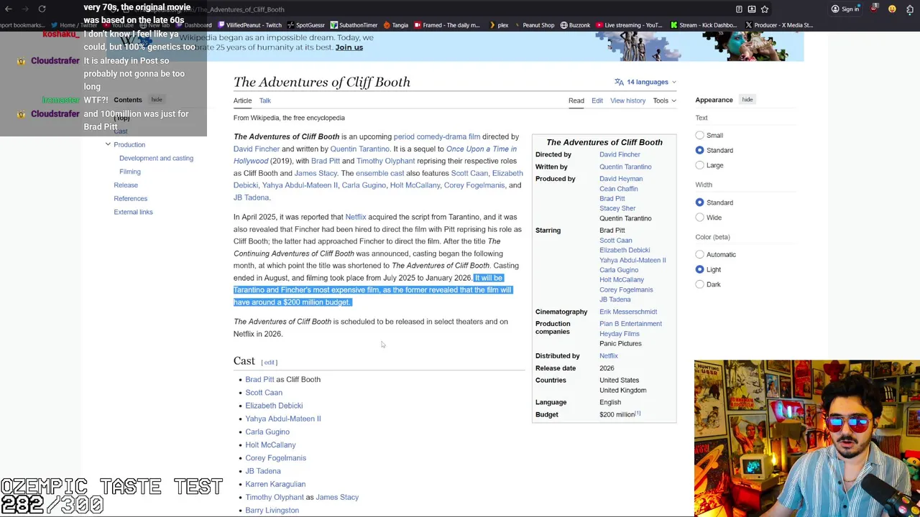Open the SubathonTimer bookmark

[x=354, y=25]
